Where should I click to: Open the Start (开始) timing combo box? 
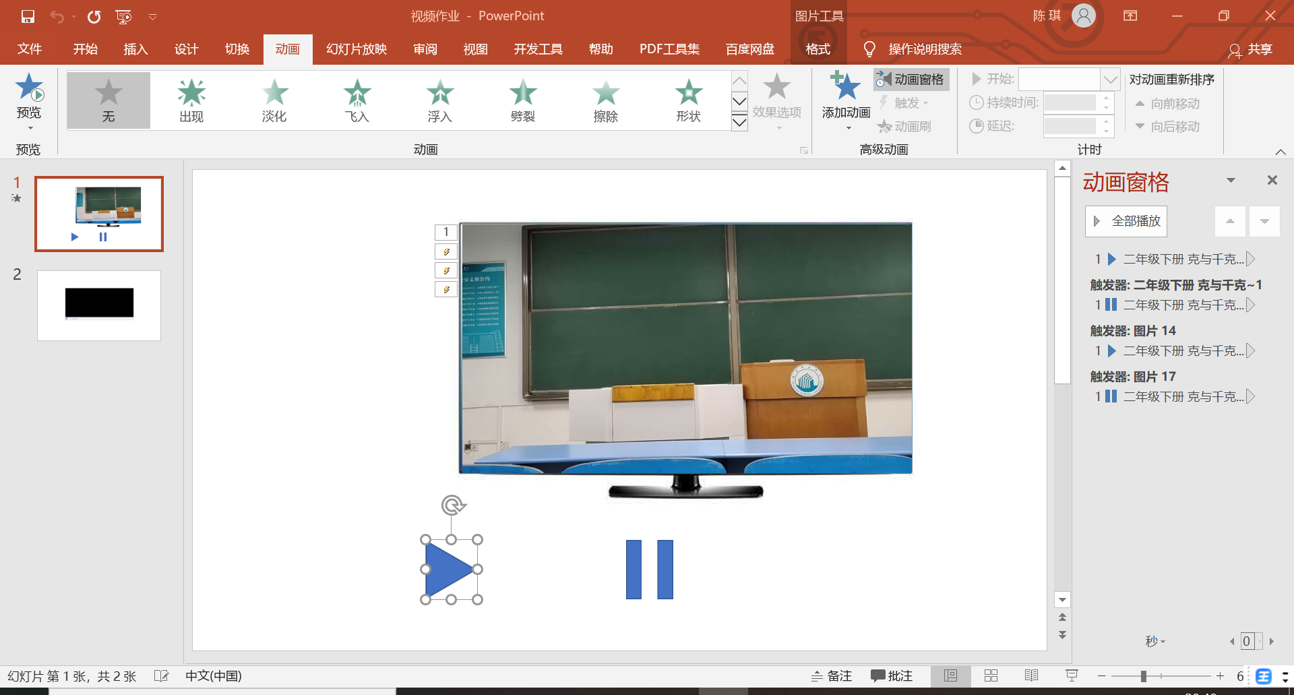pos(1069,80)
